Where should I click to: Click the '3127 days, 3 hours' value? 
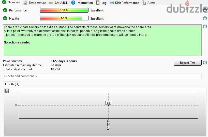click(64, 61)
